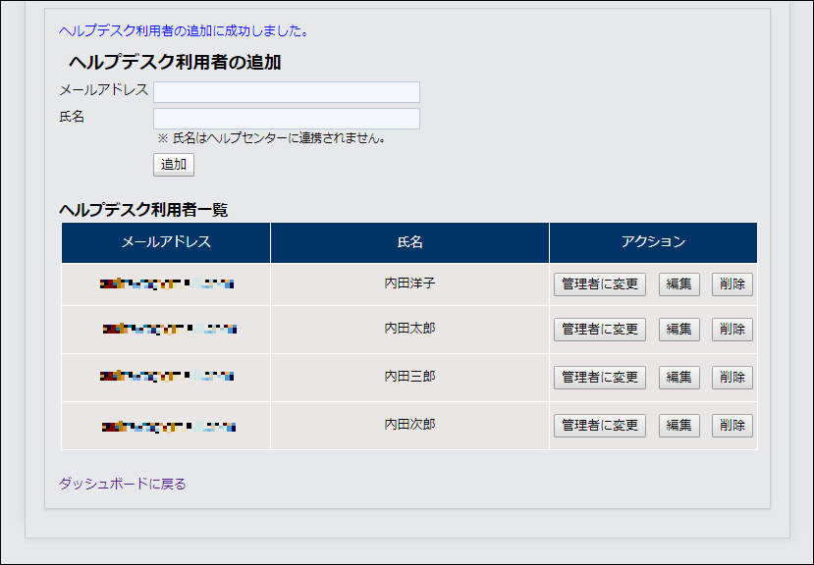Remove 内田太郎 with 削除 button
Viewport: 814px width, 565px height.
pyautogui.click(x=732, y=330)
